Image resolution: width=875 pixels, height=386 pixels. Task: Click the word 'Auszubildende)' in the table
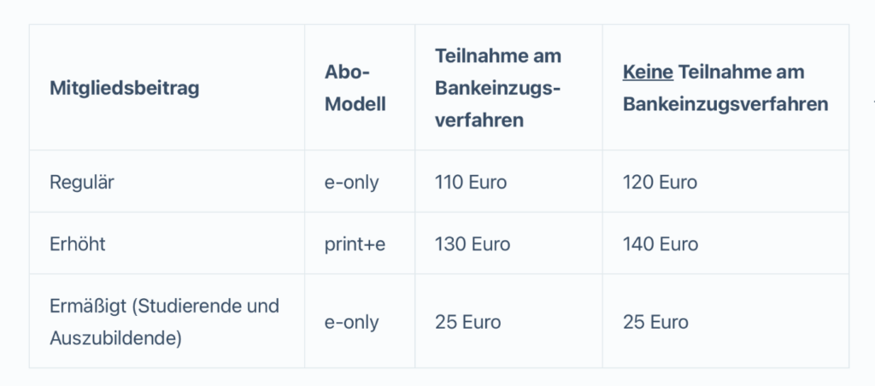click(115, 338)
